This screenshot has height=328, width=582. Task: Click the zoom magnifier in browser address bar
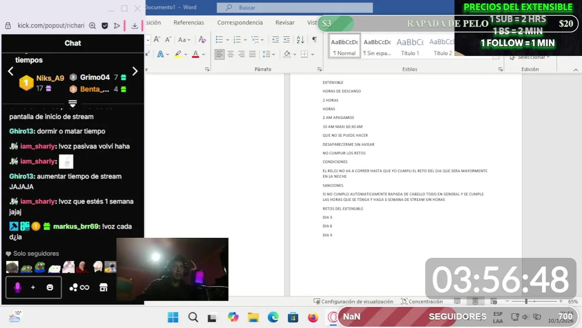(92, 26)
